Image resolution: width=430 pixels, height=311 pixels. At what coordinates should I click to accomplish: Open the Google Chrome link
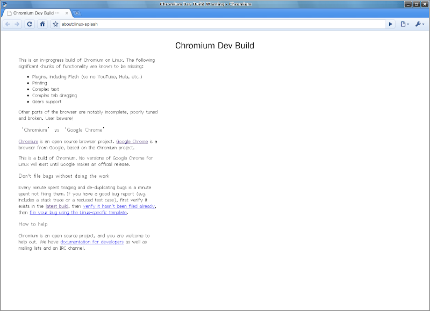(x=132, y=141)
